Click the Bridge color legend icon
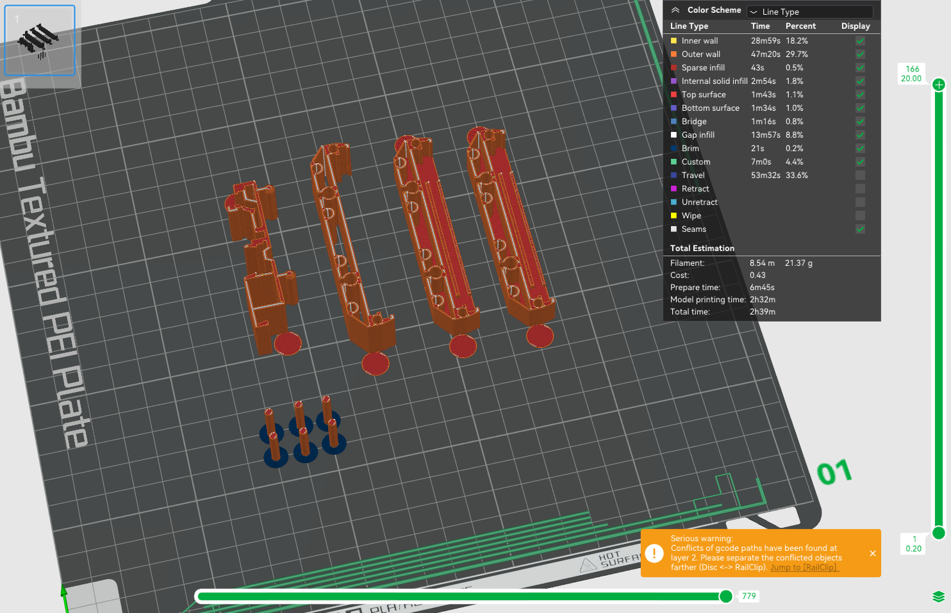951x613 pixels. point(673,121)
